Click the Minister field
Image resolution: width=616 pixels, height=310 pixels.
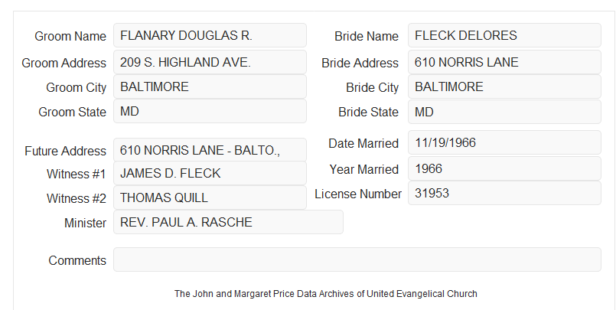pyautogui.click(x=228, y=222)
